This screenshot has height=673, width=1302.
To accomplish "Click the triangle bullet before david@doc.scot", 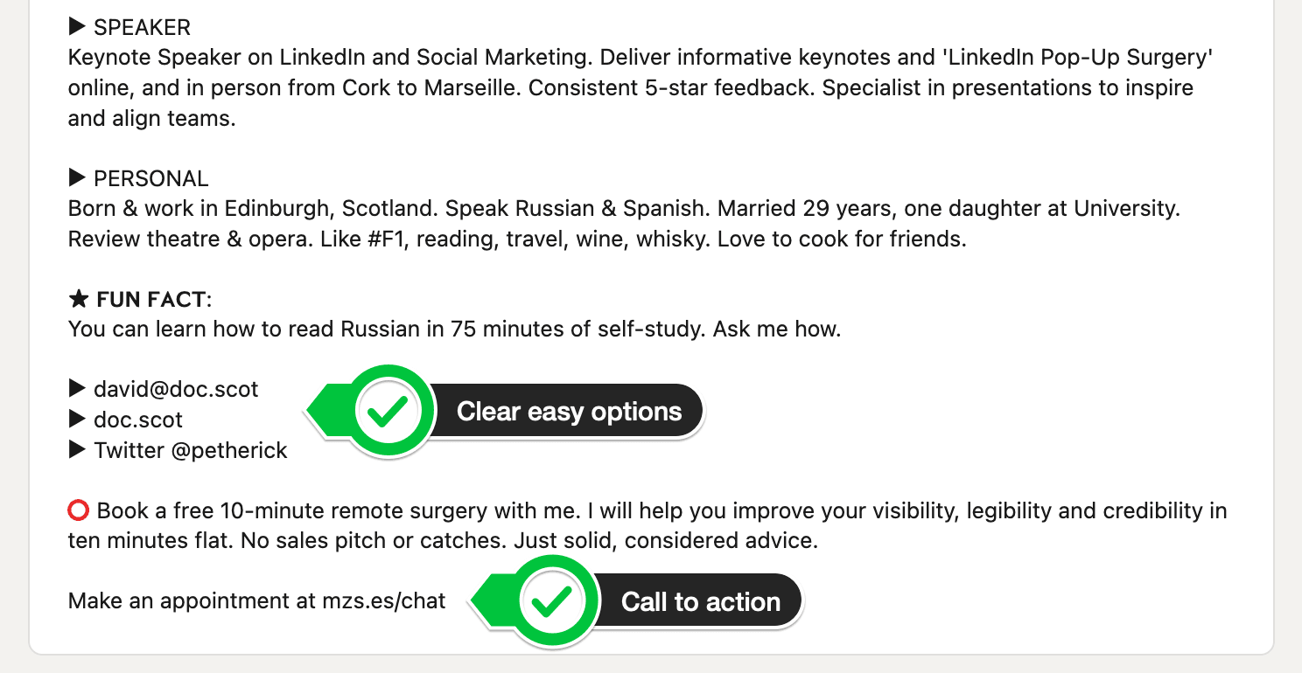I will [78, 388].
